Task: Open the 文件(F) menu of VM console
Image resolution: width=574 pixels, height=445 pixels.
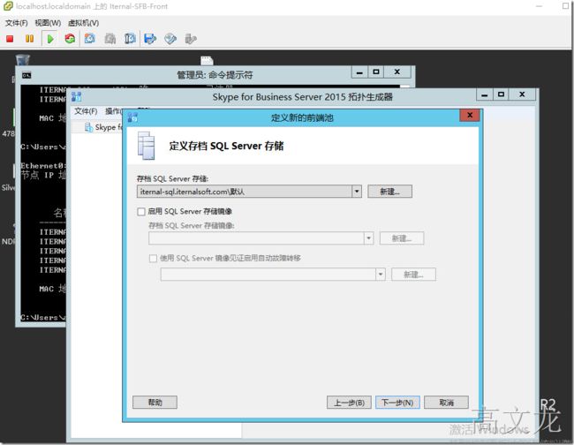Action: coord(17,23)
